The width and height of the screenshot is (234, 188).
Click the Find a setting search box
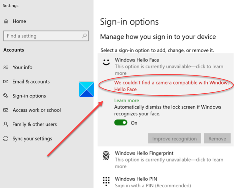(46, 36)
